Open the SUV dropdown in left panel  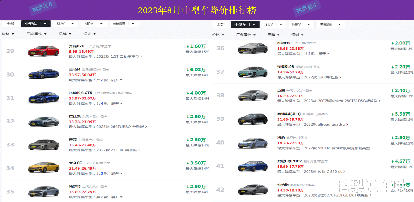65,24
